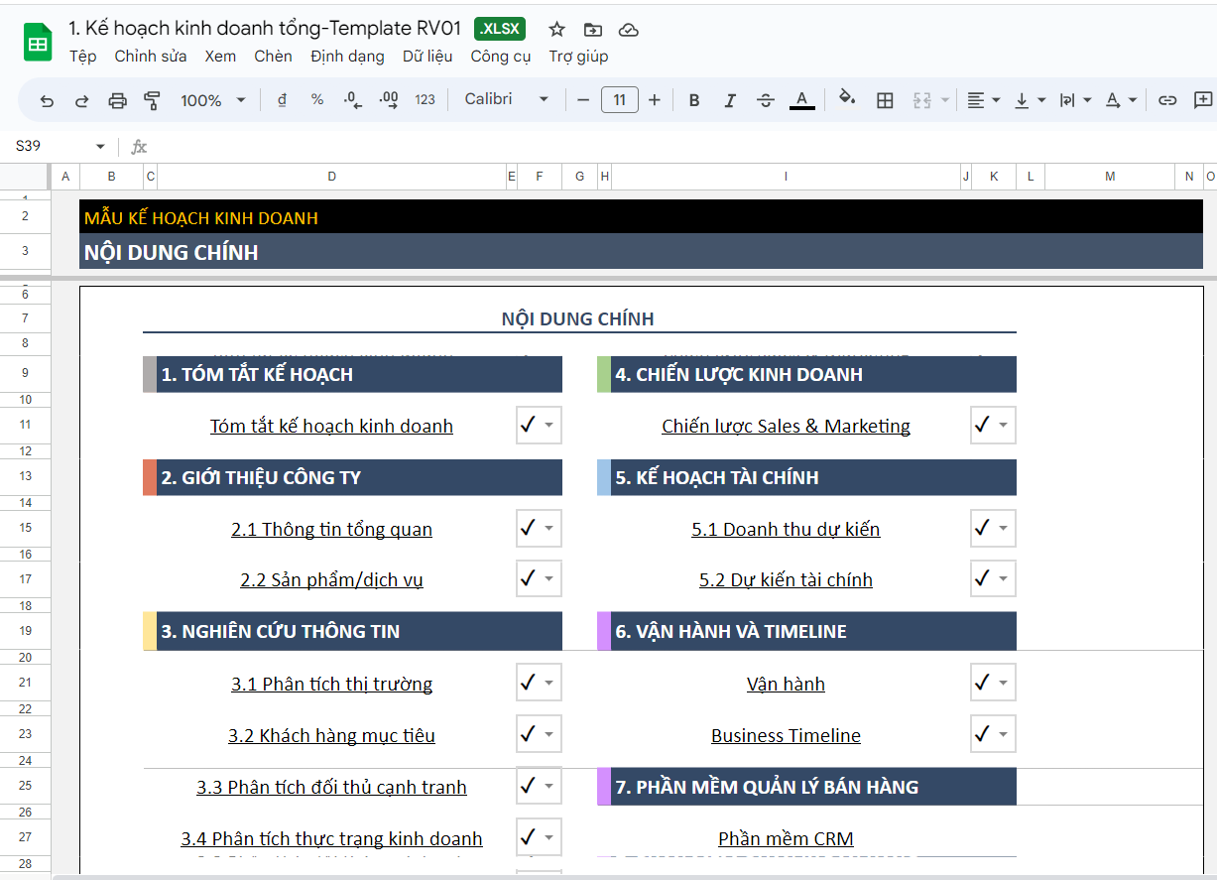Viewport: 1217px width, 880px height.
Task: Redo the last undone action
Action: coord(82,100)
